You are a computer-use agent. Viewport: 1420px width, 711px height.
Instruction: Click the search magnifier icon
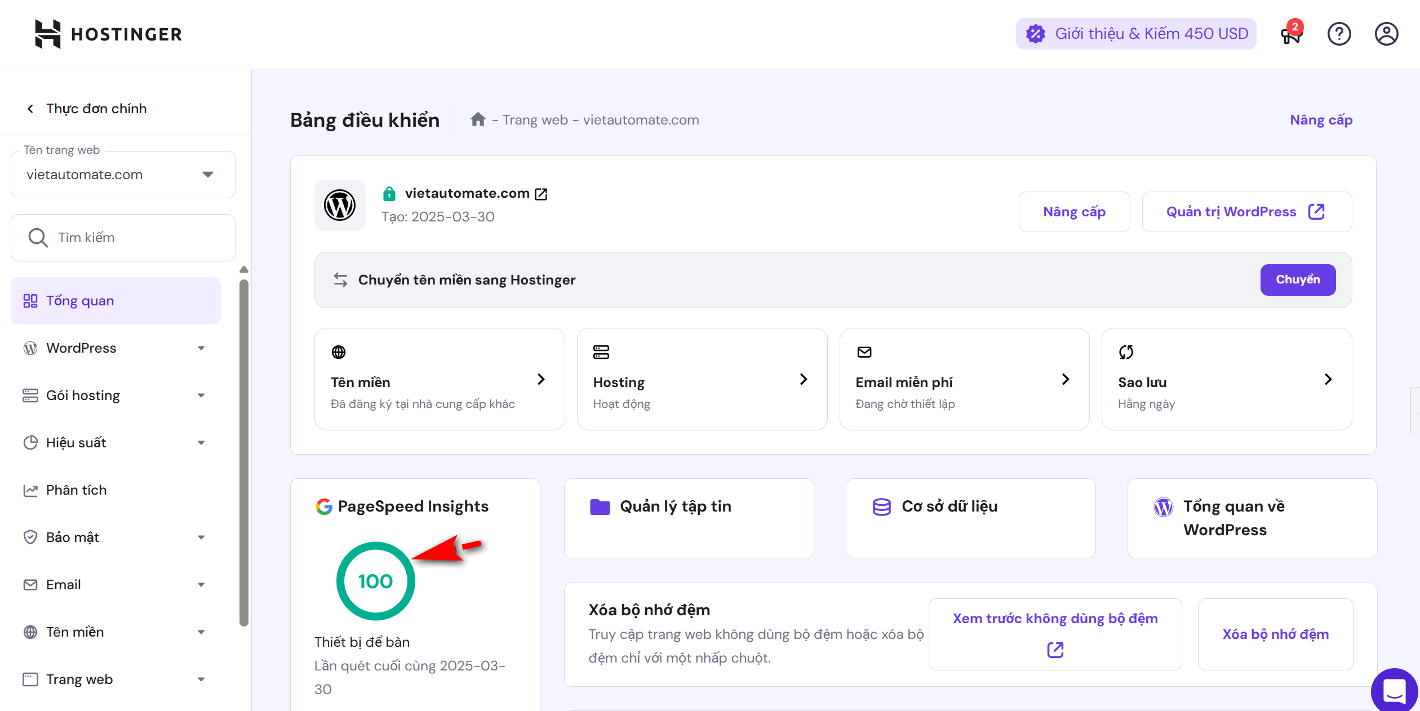tap(38, 238)
